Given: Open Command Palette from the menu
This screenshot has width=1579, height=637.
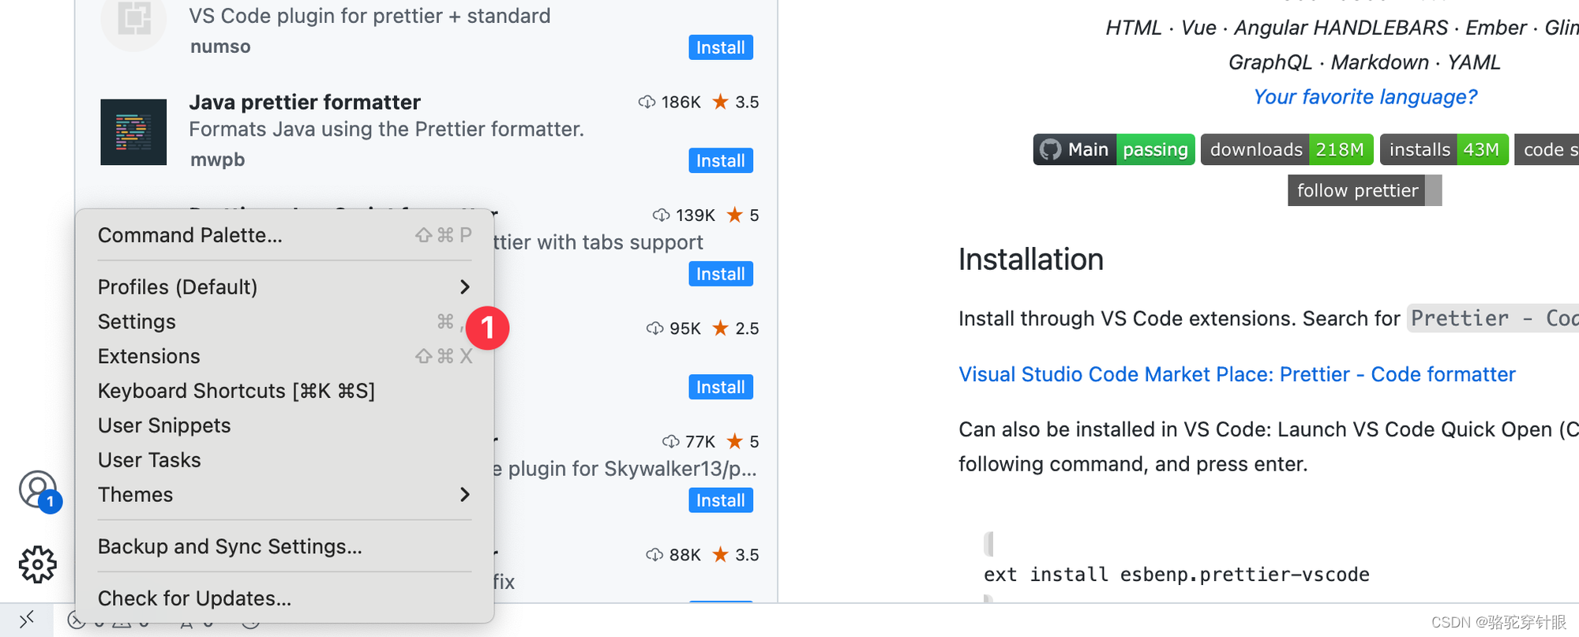Looking at the screenshot, I should pyautogui.click(x=284, y=235).
